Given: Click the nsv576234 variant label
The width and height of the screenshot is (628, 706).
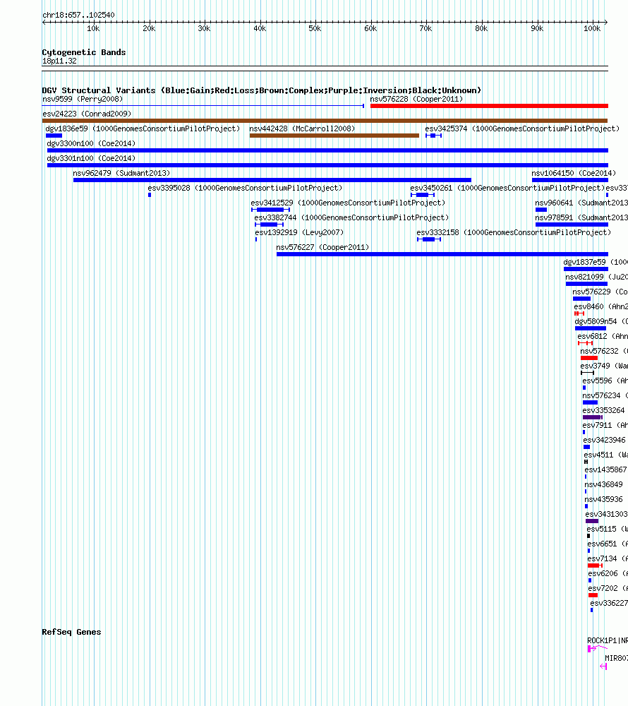Looking at the screenshot, I should (x=605, y=396).
